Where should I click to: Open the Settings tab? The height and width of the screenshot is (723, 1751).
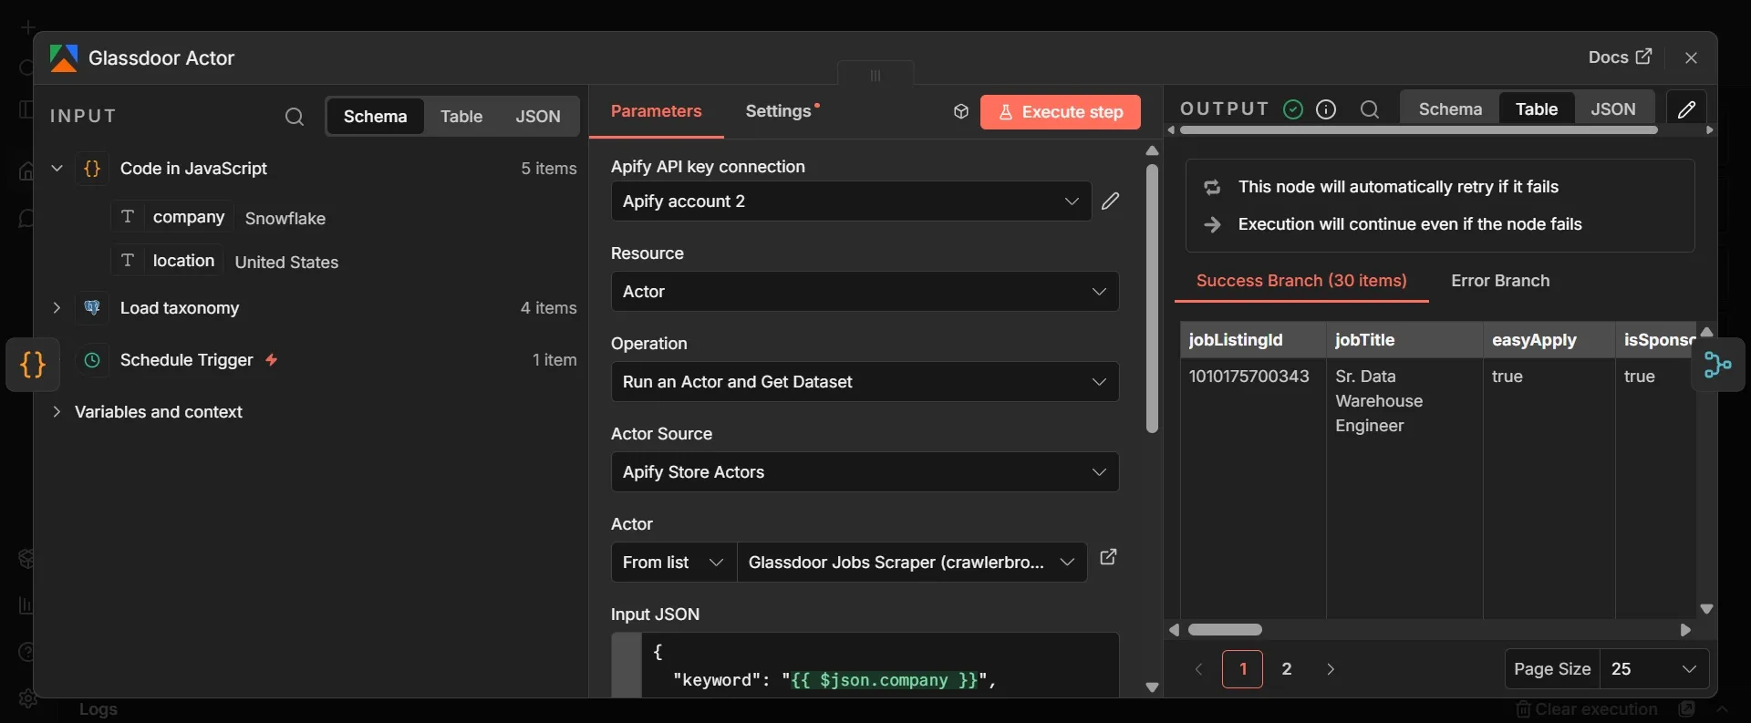778,111
